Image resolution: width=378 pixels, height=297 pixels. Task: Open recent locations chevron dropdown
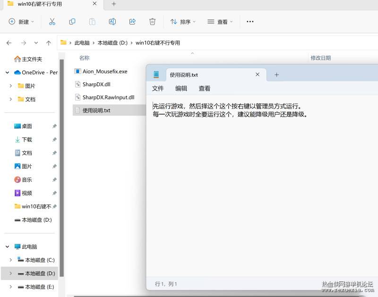(x=36, y=43)
